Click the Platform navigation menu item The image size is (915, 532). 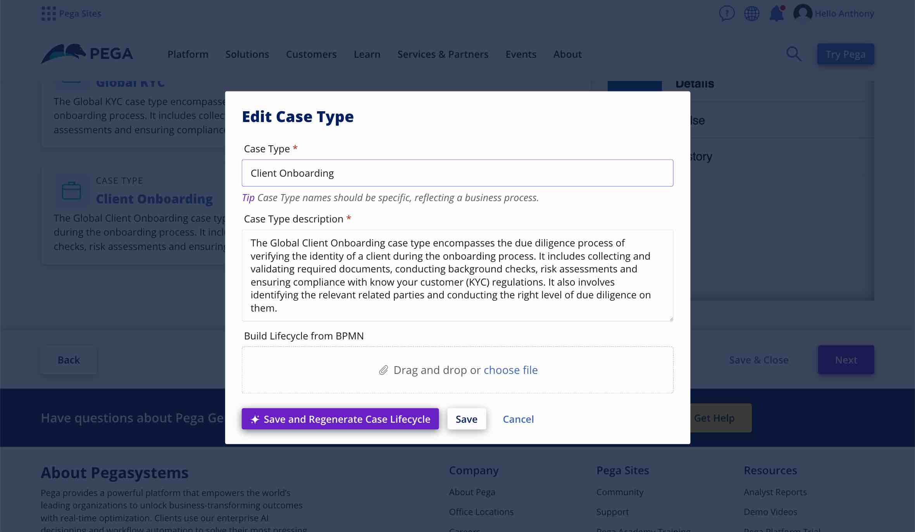tap(188, 53)
